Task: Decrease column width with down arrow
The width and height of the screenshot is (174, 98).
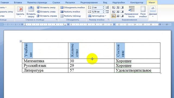Action: pos(103,12)
